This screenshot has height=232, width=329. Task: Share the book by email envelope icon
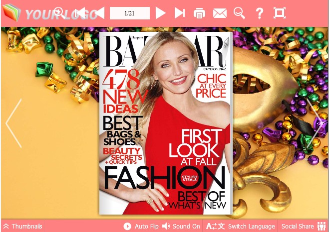220,13
